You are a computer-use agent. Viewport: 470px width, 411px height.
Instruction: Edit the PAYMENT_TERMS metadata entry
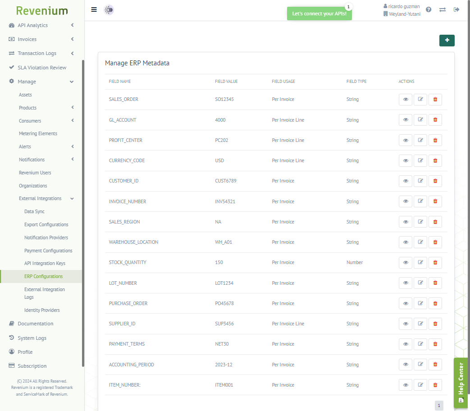pyautogui.click(x=420, y=344)
